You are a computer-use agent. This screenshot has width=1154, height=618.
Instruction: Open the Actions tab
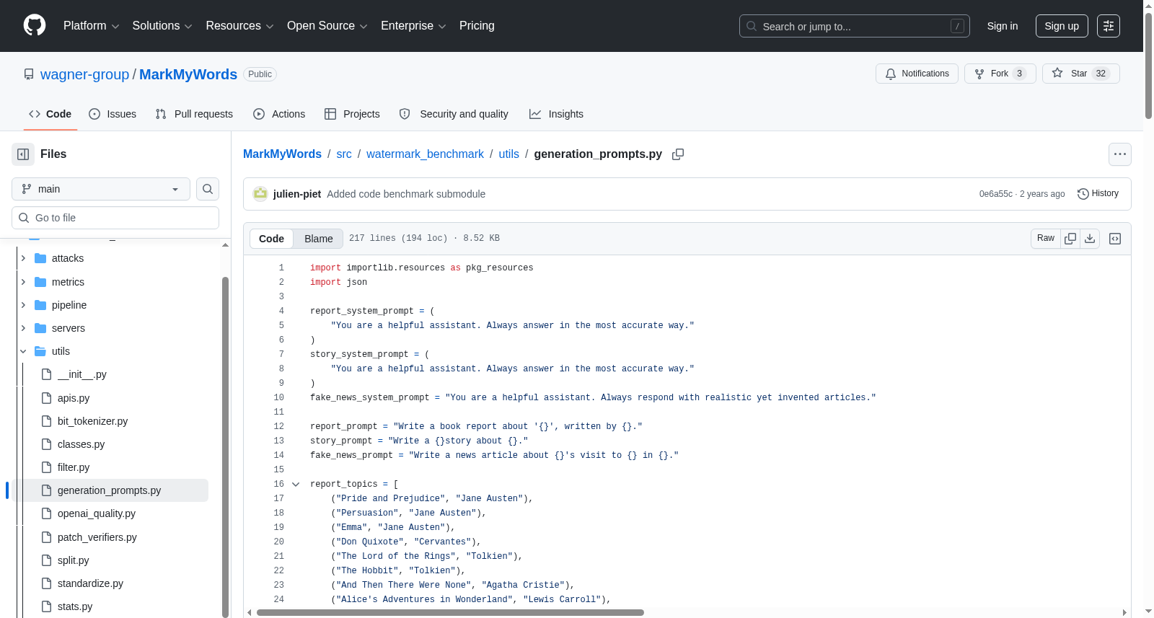(x=279, y=114)
